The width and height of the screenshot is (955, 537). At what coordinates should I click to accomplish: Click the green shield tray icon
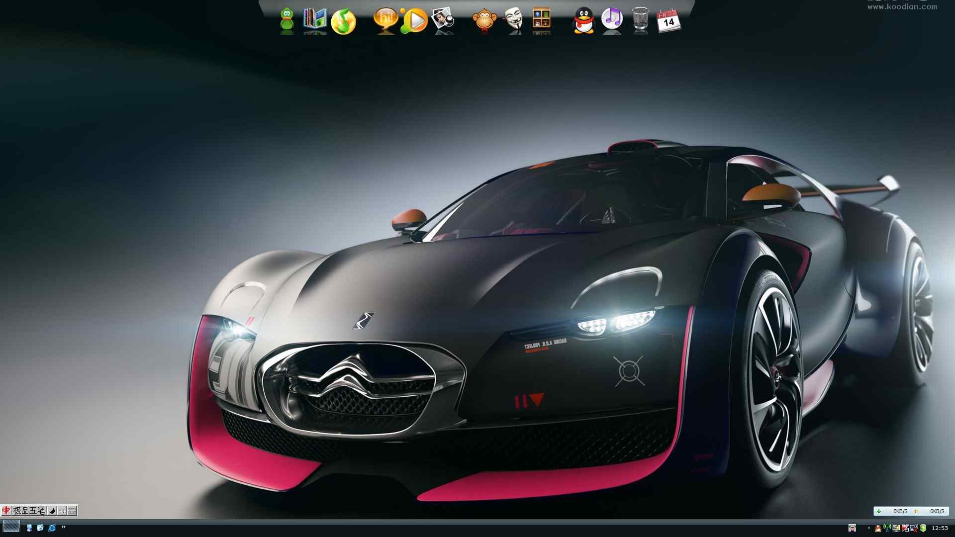pyautogui.click(x=923, y=528)
